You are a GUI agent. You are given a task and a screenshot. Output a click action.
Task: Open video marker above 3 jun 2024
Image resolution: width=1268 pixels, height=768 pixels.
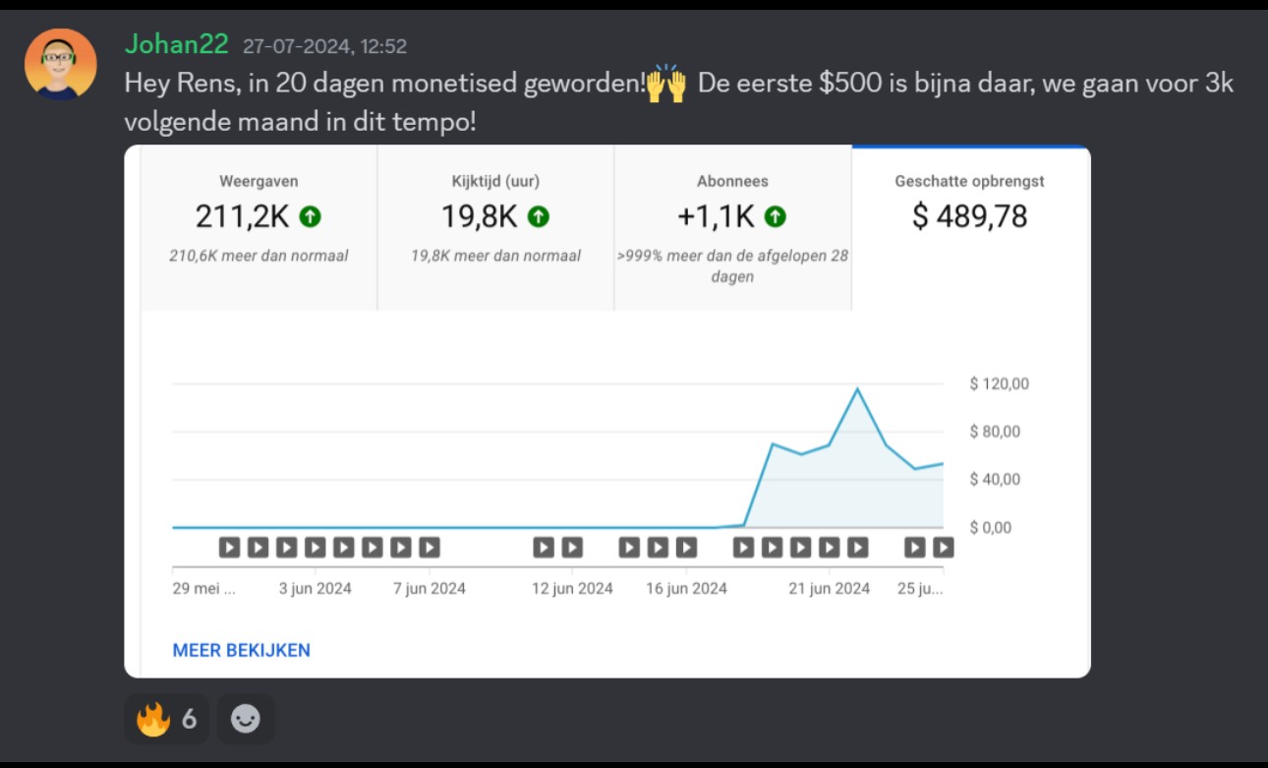315,548
